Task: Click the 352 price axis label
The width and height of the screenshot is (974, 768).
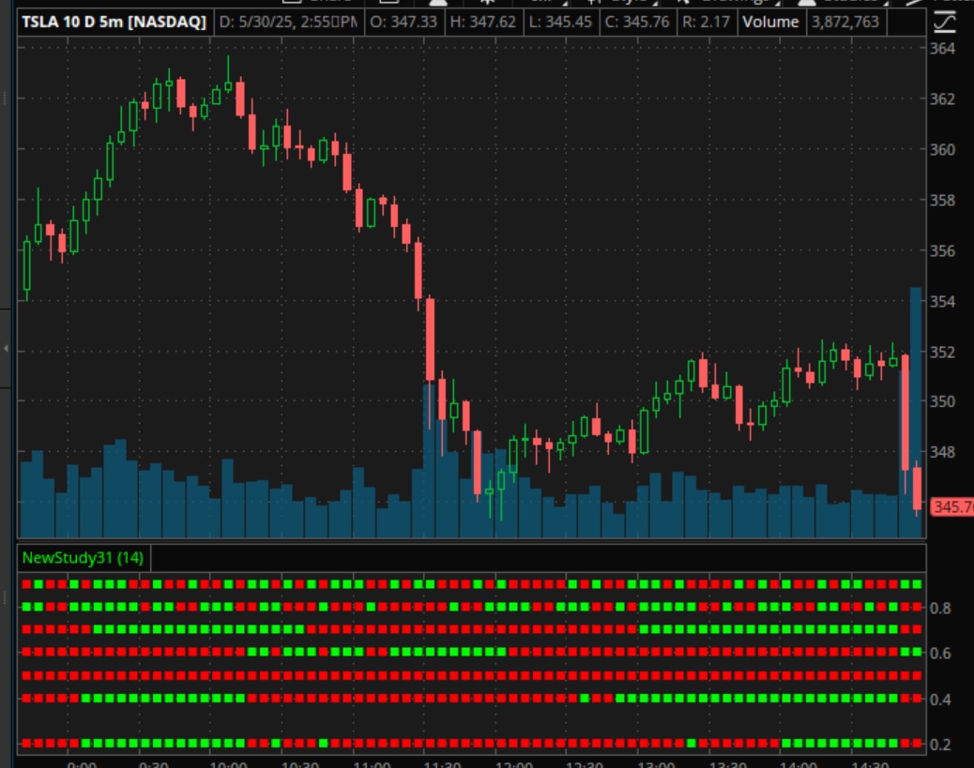Action: (942, 352)
